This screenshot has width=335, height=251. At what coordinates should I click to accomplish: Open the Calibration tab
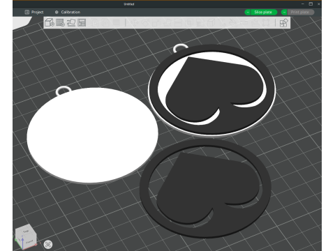pos(68,12)
